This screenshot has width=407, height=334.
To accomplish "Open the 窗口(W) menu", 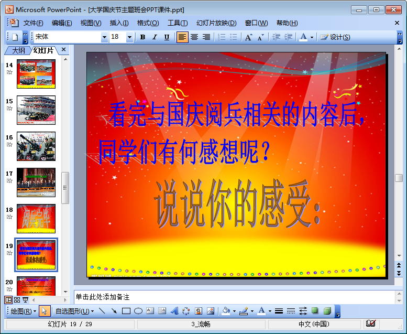I will (x=256, y=23).
